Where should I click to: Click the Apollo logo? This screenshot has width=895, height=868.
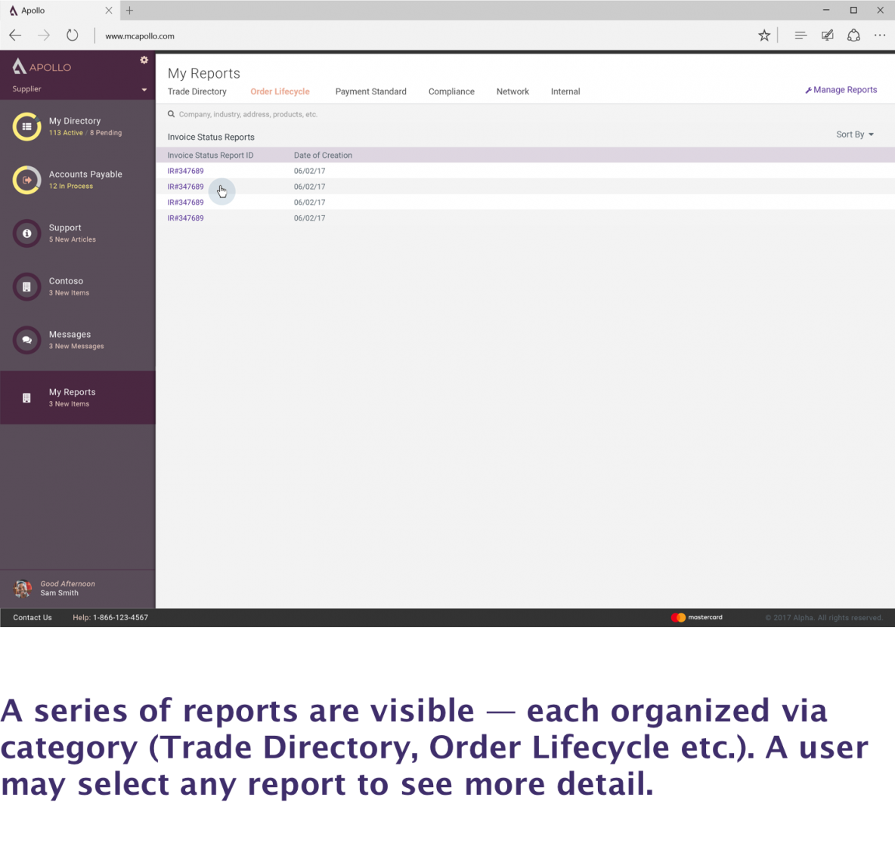[42, 66]
